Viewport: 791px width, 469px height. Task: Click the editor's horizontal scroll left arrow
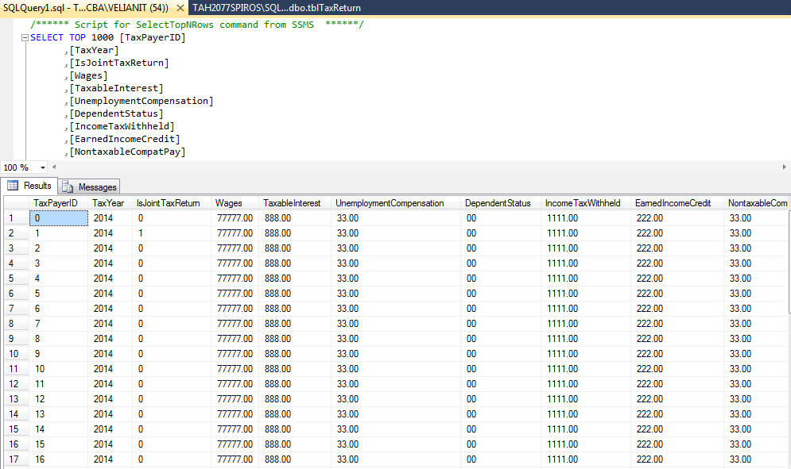tap(54, 167)
